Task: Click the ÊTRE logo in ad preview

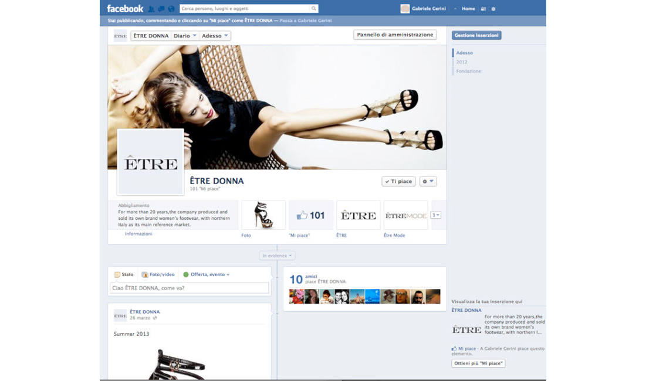Action: [x=467, y=329]
